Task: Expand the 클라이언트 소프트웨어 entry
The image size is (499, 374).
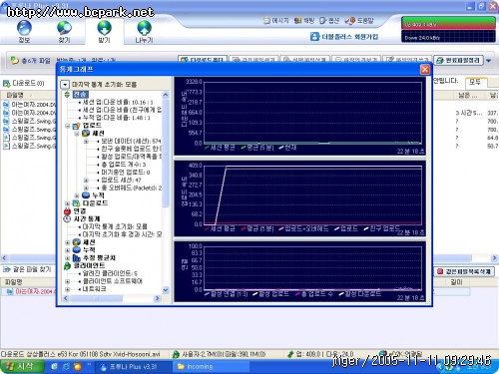Action: 67,281
